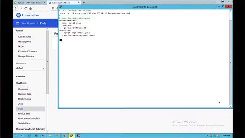Viewport: 245px width, 138px height.
Task: Click the sidebar vertical scrollbar thumb
Action: coord(47,62)
